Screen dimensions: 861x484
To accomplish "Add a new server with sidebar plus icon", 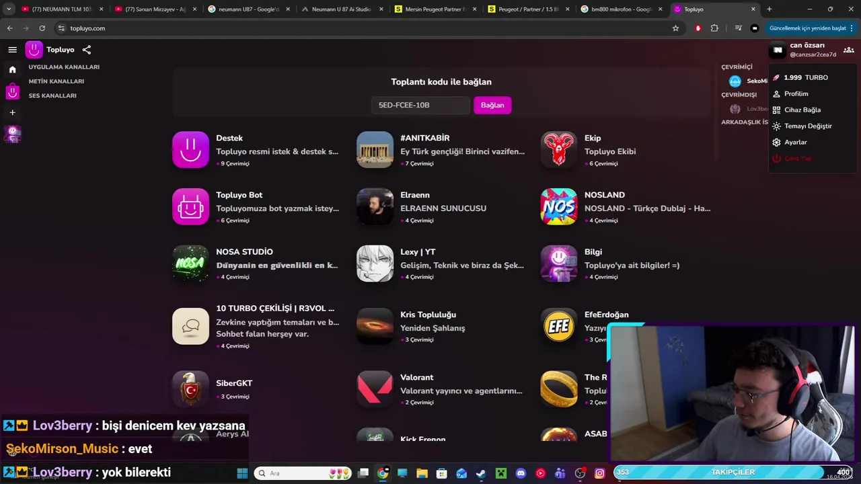I will (12, 112).
